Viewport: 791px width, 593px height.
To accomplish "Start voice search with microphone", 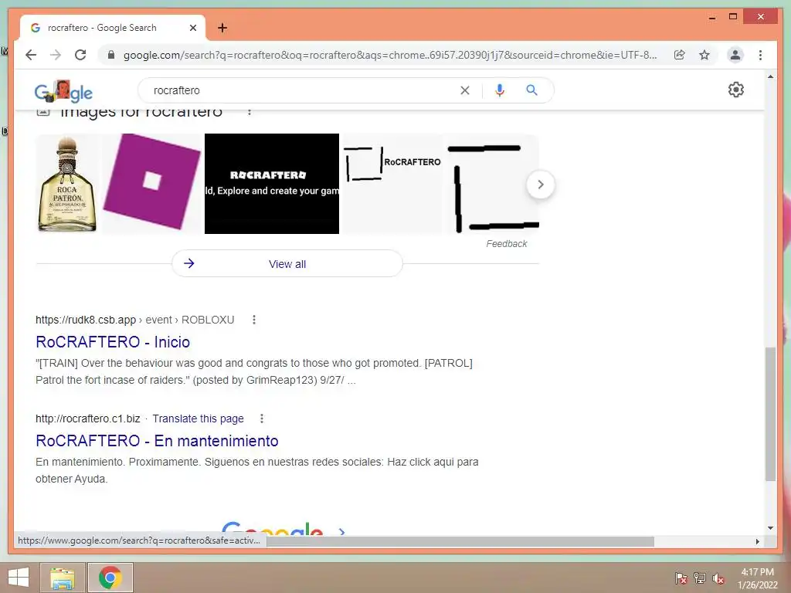I will 500,90.
